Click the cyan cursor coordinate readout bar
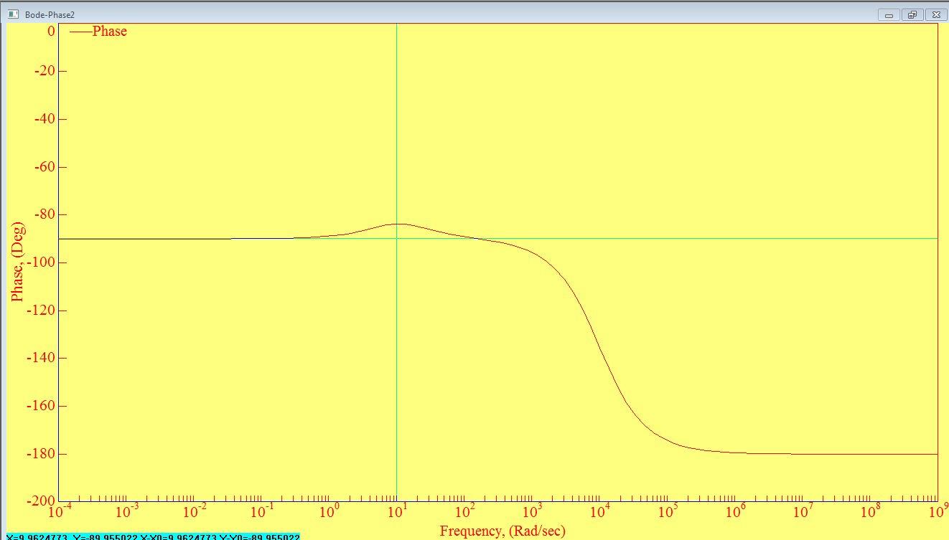949x540 pixels. coord(152,536)
